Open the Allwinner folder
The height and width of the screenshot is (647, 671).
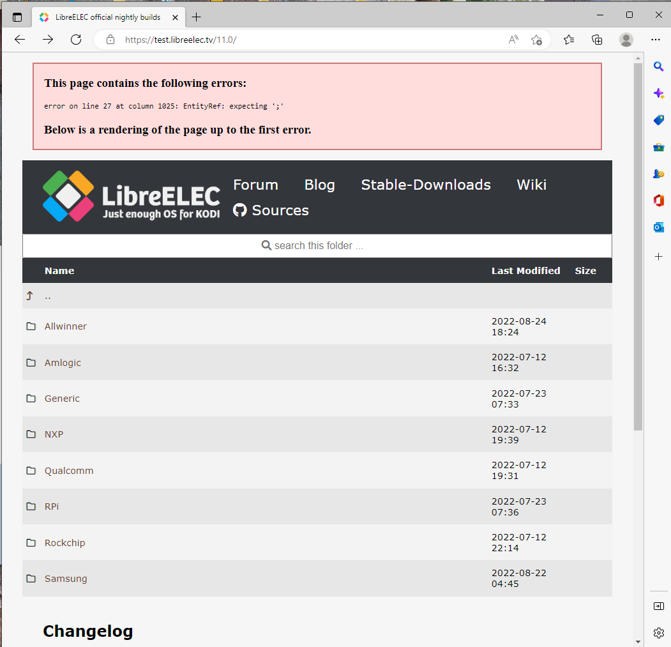[x=66, y=326]
